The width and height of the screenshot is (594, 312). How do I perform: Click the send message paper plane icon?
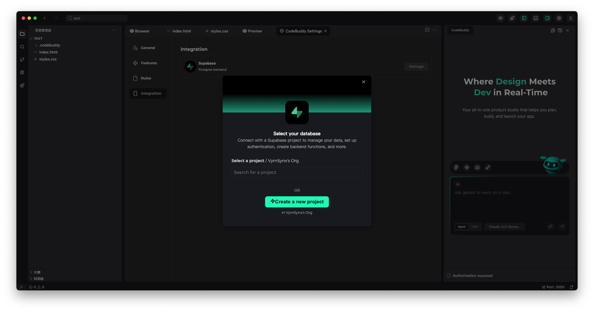tap(562, 226)
